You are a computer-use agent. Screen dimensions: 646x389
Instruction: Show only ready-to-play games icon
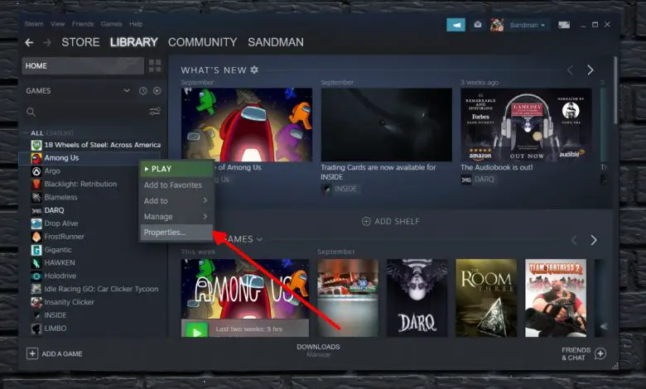157,91
